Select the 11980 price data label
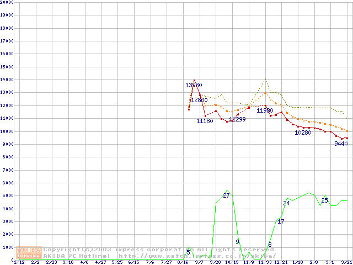 click(x=265, y=110)
